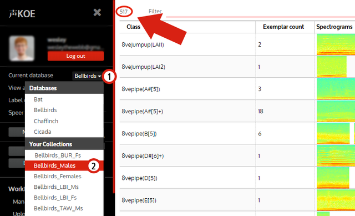Click the user profile avatar

[x=22, y=48]
